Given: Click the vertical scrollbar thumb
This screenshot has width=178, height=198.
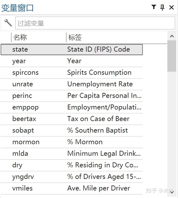Looking at the screenshot, I should point(172,56).
